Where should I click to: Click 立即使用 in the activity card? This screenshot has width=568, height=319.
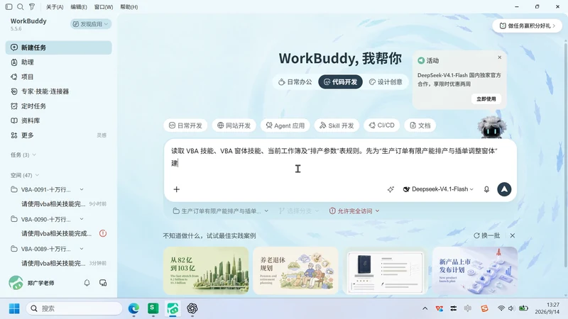click(x=486, y=99)
